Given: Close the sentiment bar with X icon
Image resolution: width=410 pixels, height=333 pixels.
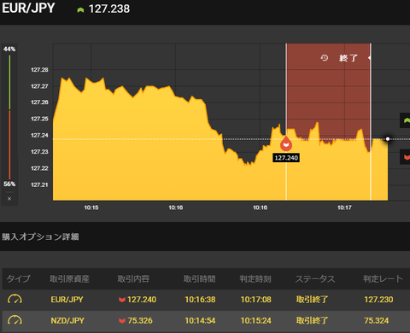Looking at the screenshot, I should [x=9, y=199].
